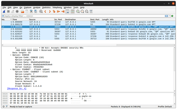Open a capture file
This screenshot has height=109, width=177.
tap(23, 12)
